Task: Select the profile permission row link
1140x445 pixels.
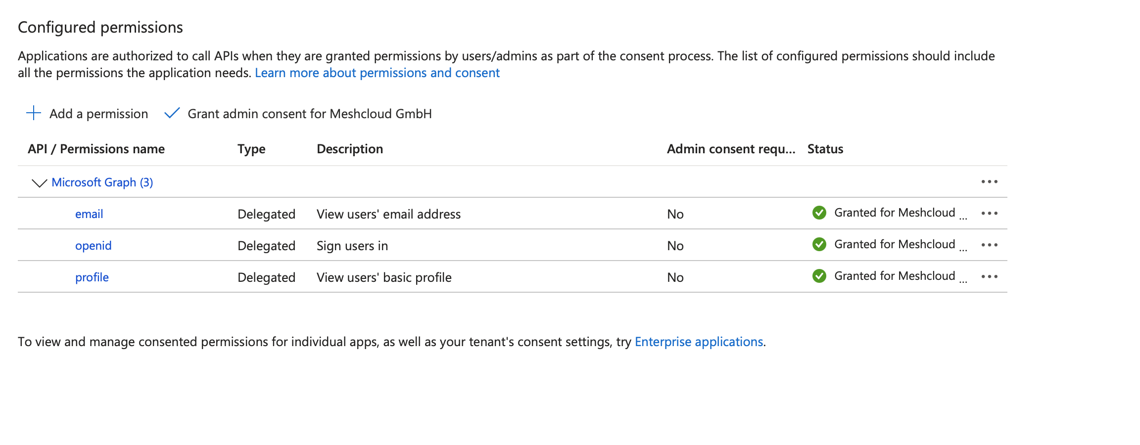Action: coord(92,277)
